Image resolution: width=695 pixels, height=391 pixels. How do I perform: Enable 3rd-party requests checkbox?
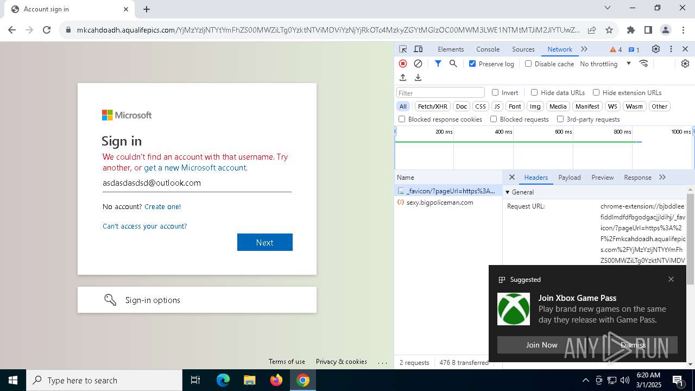pos(560,119)
